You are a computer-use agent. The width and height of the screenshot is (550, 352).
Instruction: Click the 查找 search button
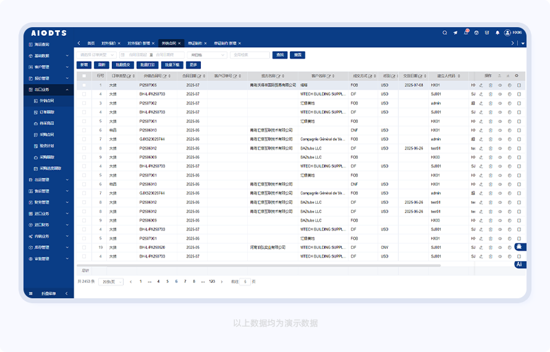pyautogui.click(x=280, y=55)
